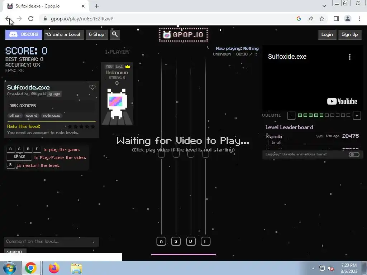This screenshot has height=275, width=367.
Task: Click browser back arrow
Action: (x=8, y=19)
